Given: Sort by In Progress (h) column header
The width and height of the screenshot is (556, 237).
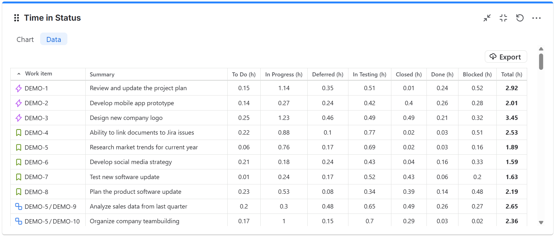Looking at the screenshot, I should [x=284, y=75].
